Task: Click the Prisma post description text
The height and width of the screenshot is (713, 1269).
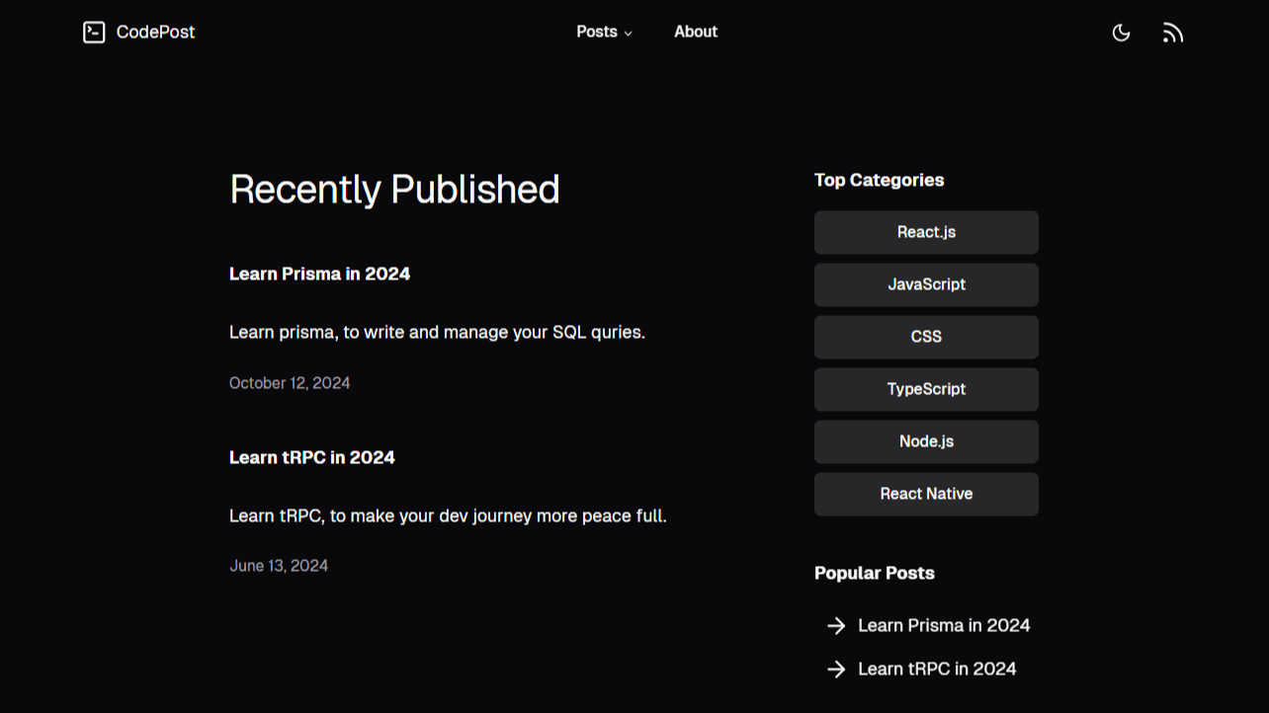Action: point(437,333)
